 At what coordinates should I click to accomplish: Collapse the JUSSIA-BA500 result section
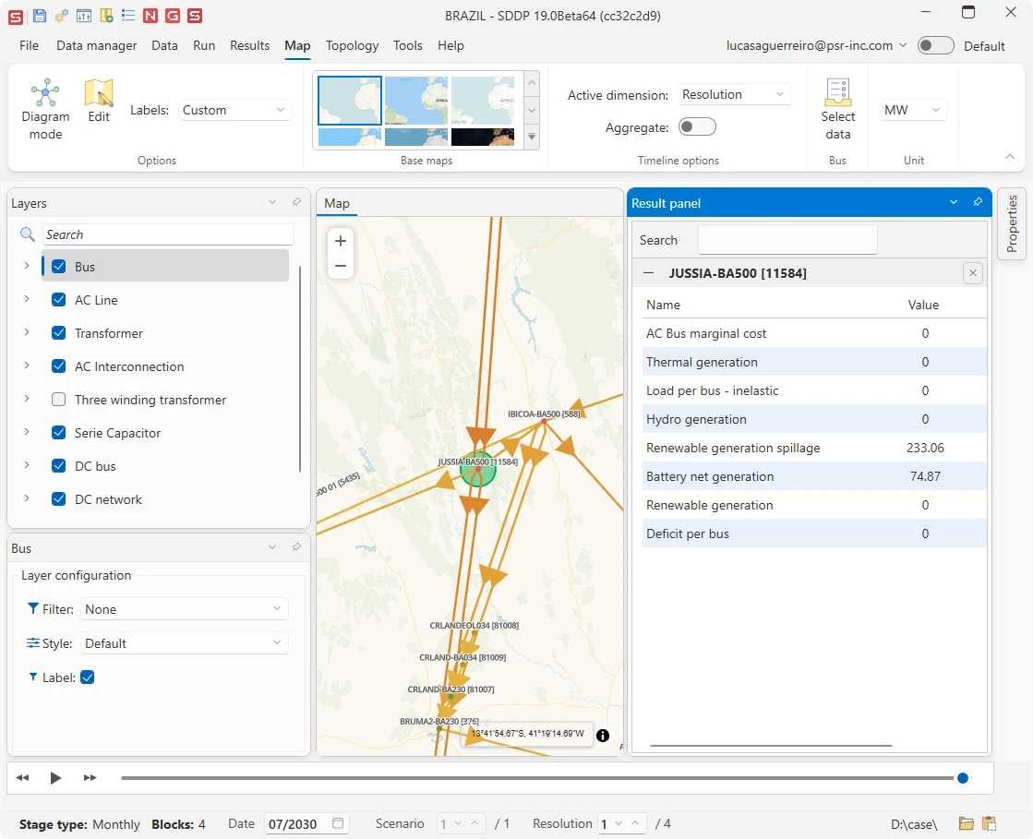tap(648, 273)
